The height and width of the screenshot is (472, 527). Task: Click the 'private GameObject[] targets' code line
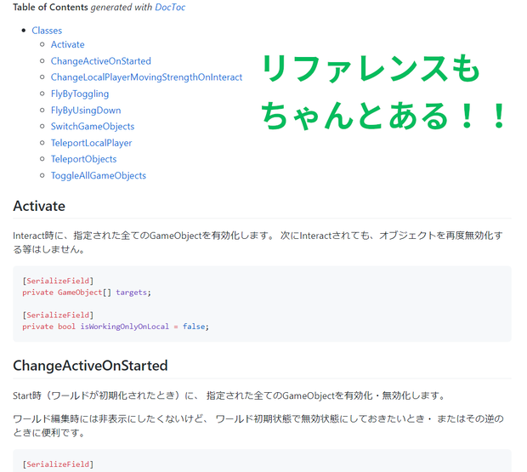click(87, 293)
